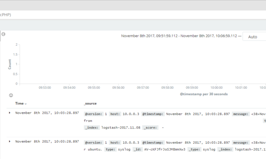
Task: Click the _index field label in first row
Action: coord(92,128)
